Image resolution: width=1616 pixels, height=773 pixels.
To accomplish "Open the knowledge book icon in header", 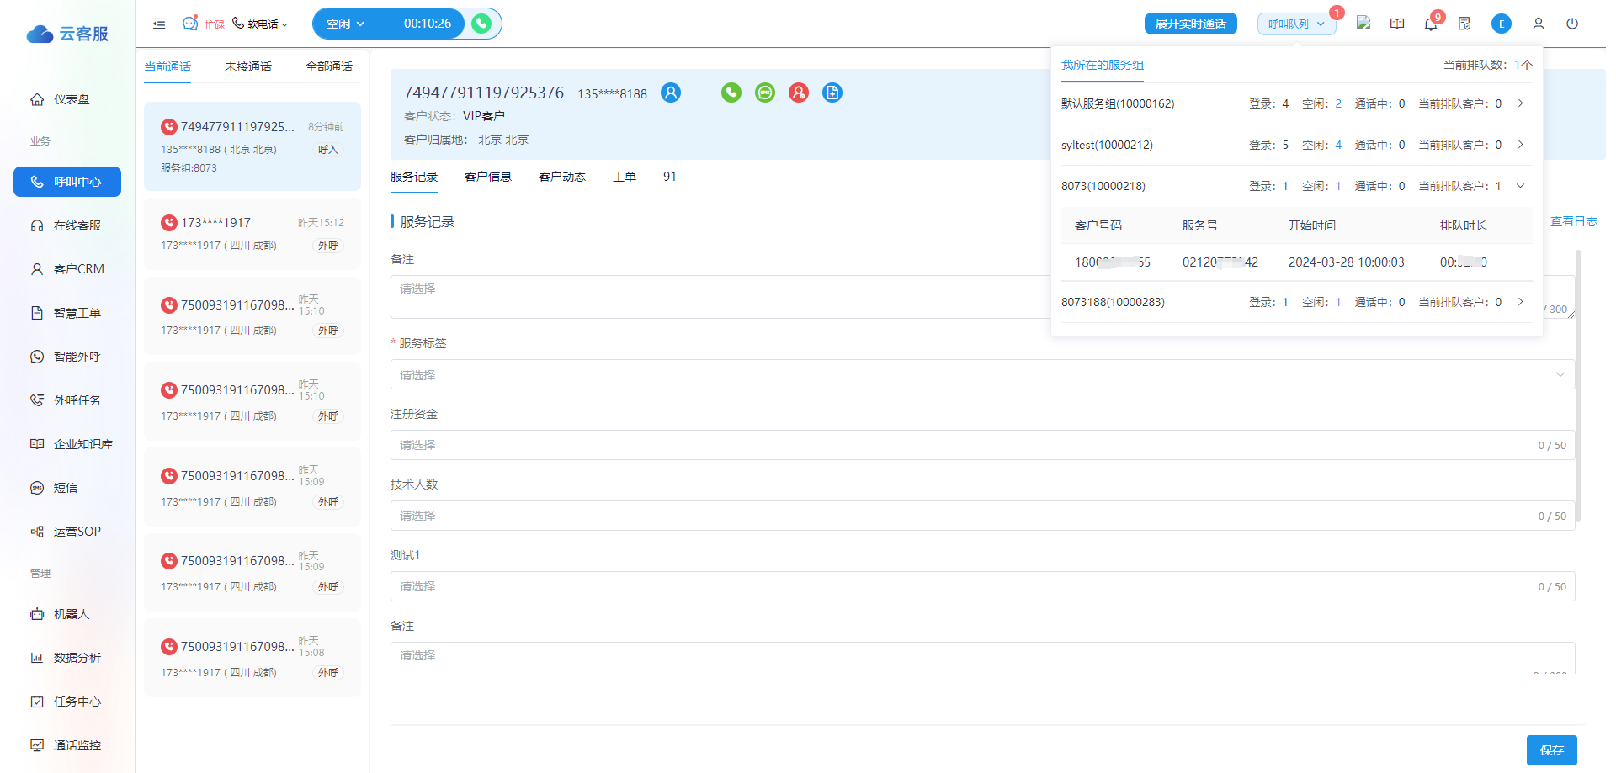I will [1397, 24].
